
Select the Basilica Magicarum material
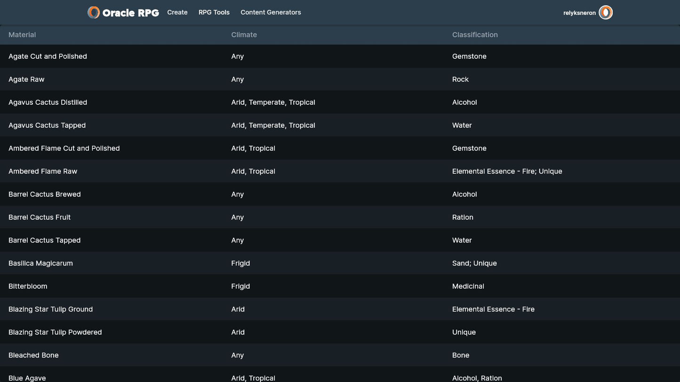(x=40, y=264)
